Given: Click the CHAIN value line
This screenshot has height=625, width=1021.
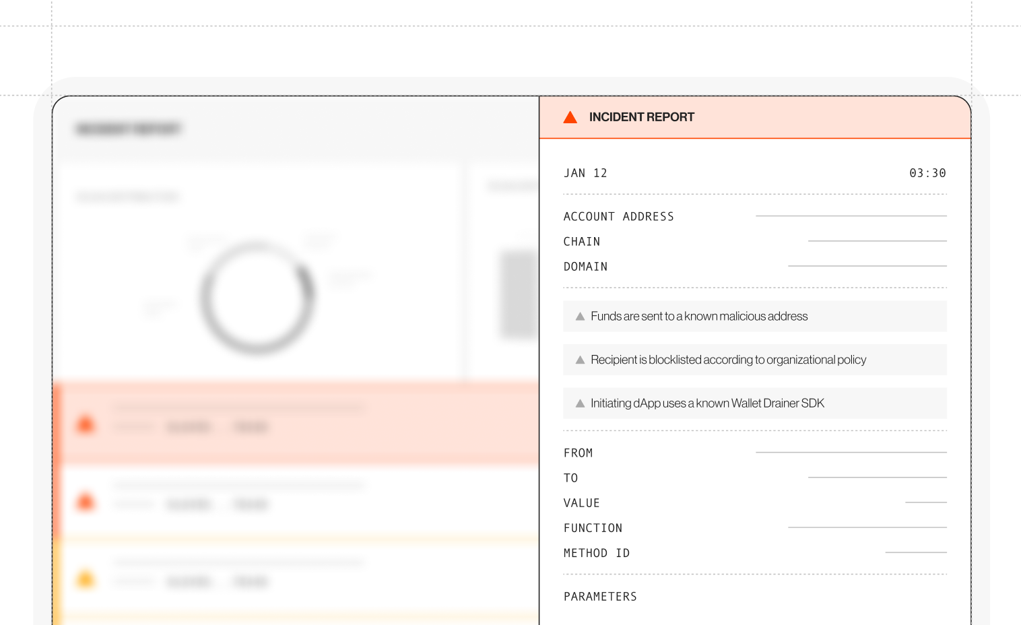Looking at the screenshot, I should point(877,241).
